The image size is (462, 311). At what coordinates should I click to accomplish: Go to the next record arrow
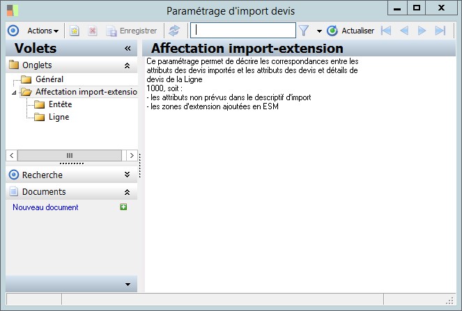click(422, 31)
